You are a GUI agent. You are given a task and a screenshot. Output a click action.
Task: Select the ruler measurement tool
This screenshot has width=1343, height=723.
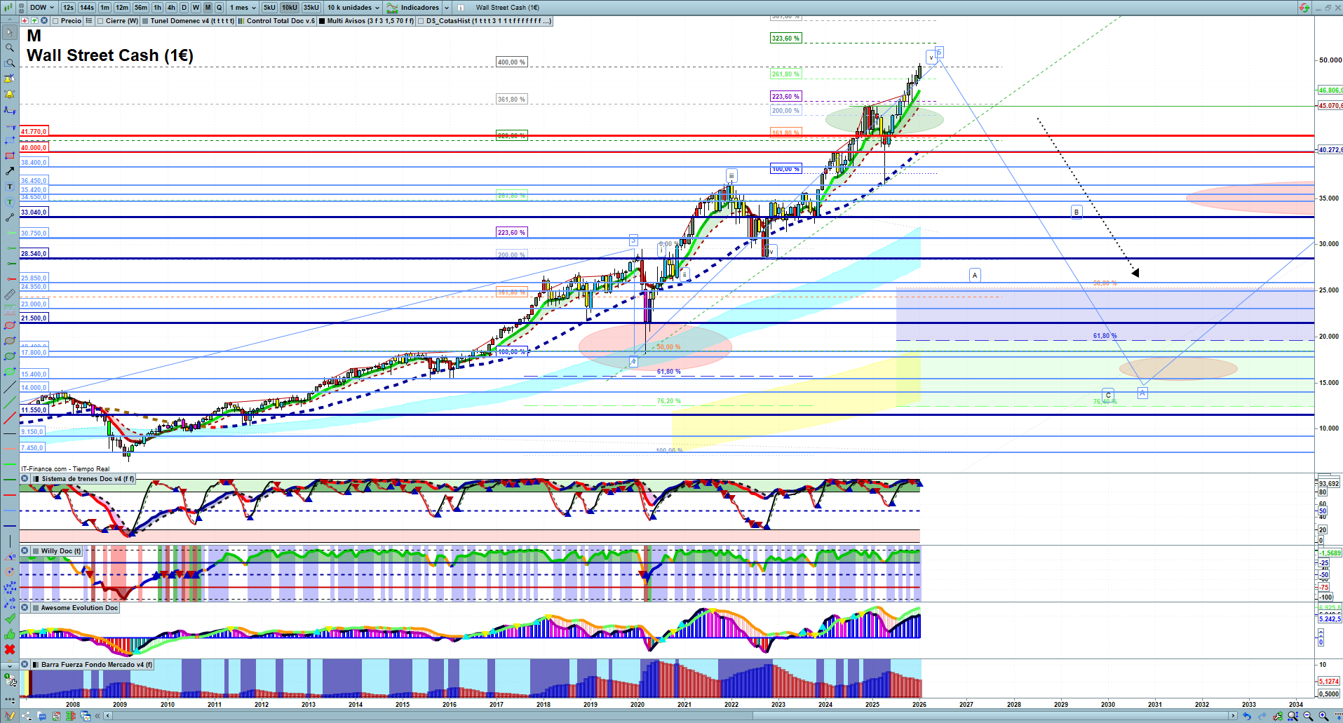(x=10, y=295)
